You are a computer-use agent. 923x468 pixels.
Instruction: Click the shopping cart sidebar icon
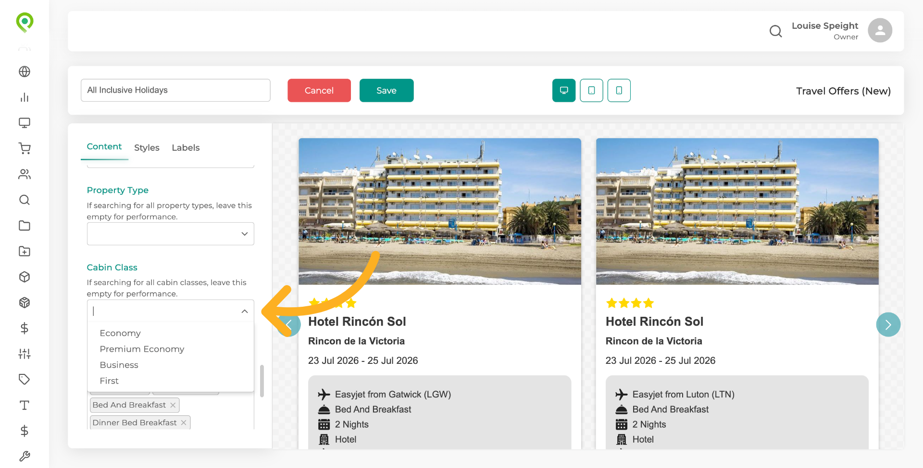(x=25, y=148)
